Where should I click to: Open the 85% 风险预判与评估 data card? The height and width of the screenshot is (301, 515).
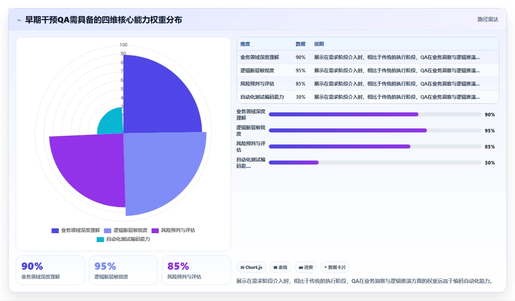point(196,270)
